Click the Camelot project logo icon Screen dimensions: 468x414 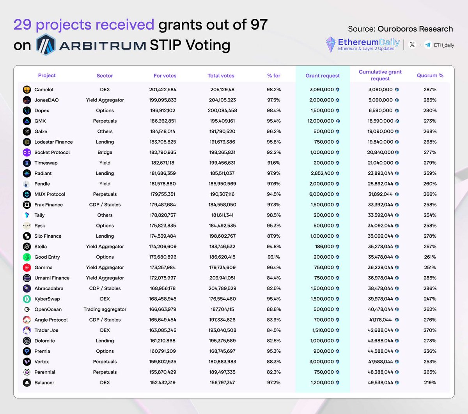27,90
